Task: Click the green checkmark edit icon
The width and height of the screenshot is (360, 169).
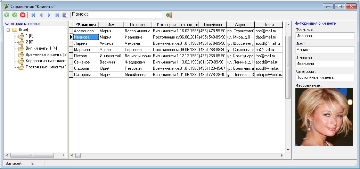Action: click(15, 15)
